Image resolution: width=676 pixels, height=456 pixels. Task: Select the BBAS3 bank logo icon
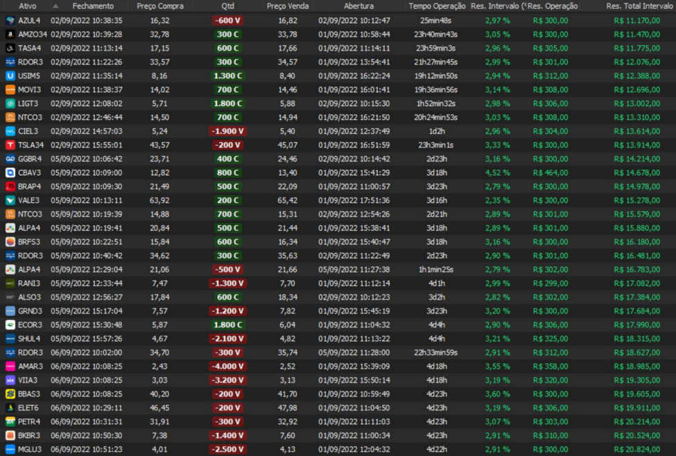(10, 394)
